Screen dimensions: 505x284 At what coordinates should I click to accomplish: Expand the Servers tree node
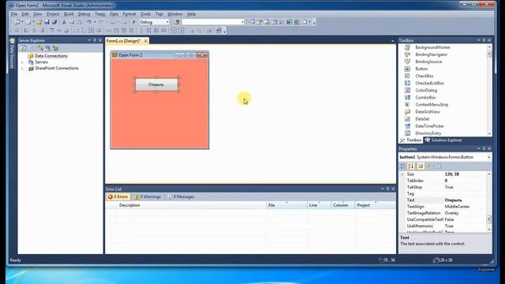(x=23, y=62)
